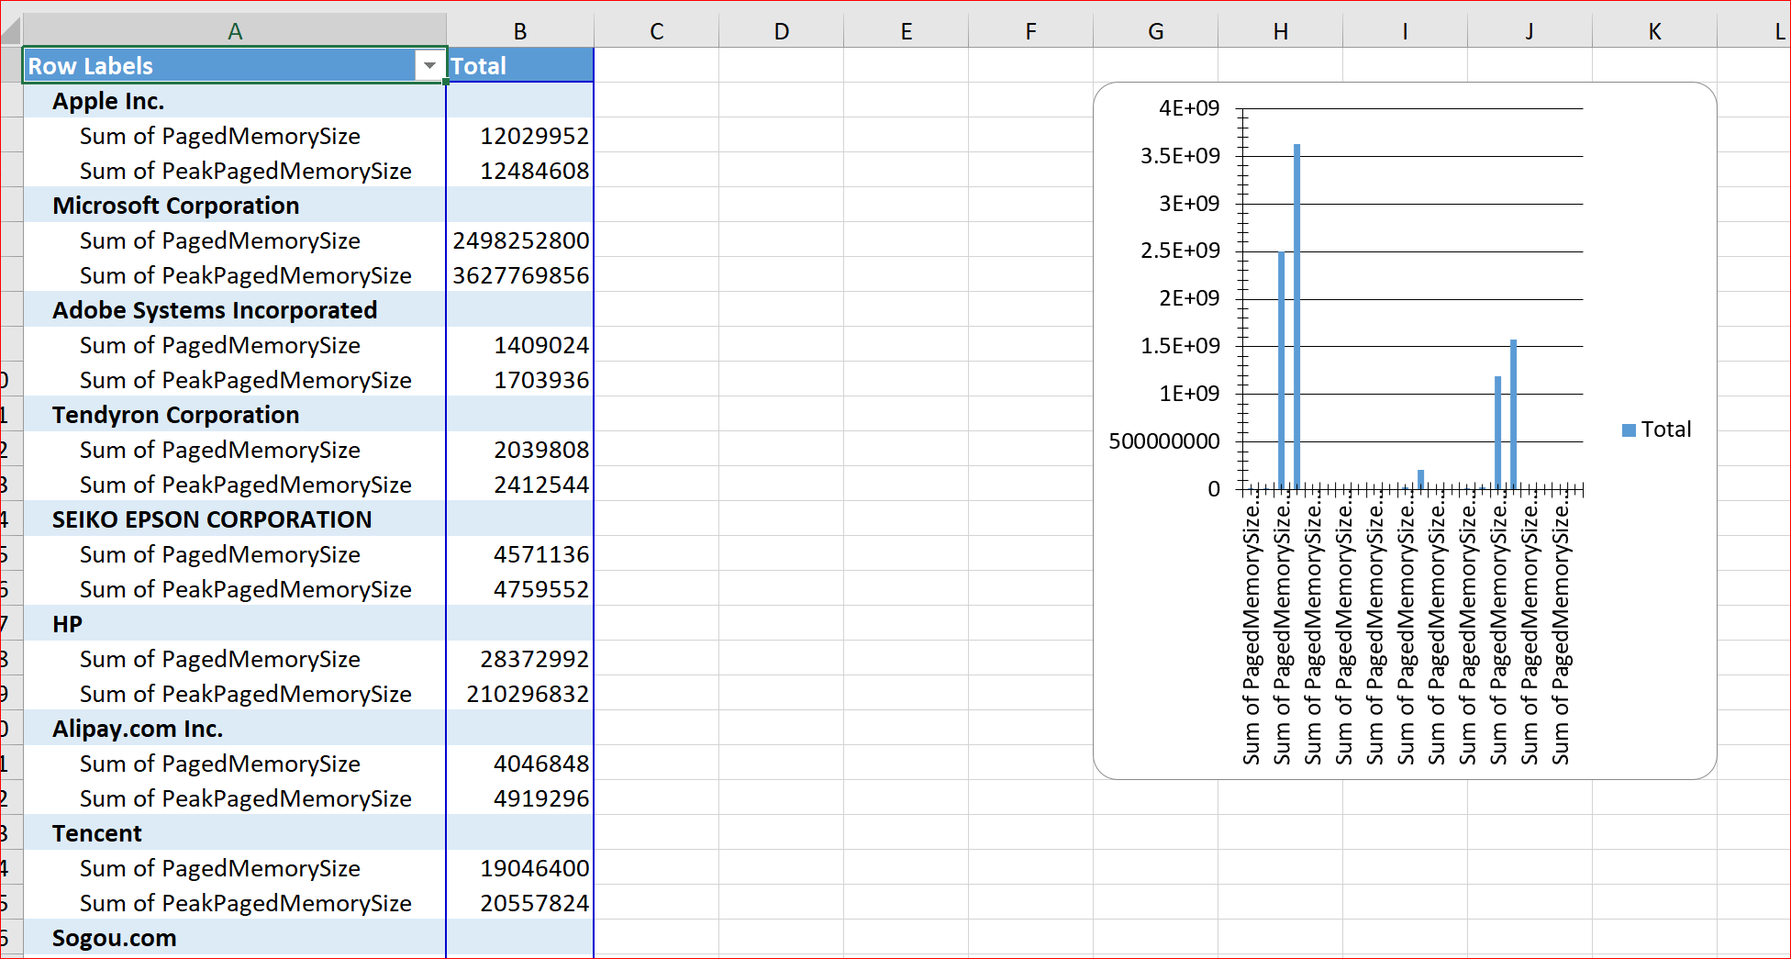Image resolution: width=1791 pixels, height=959 pixels.
Task: Select column J header
Action: (x=1530, y=31)
